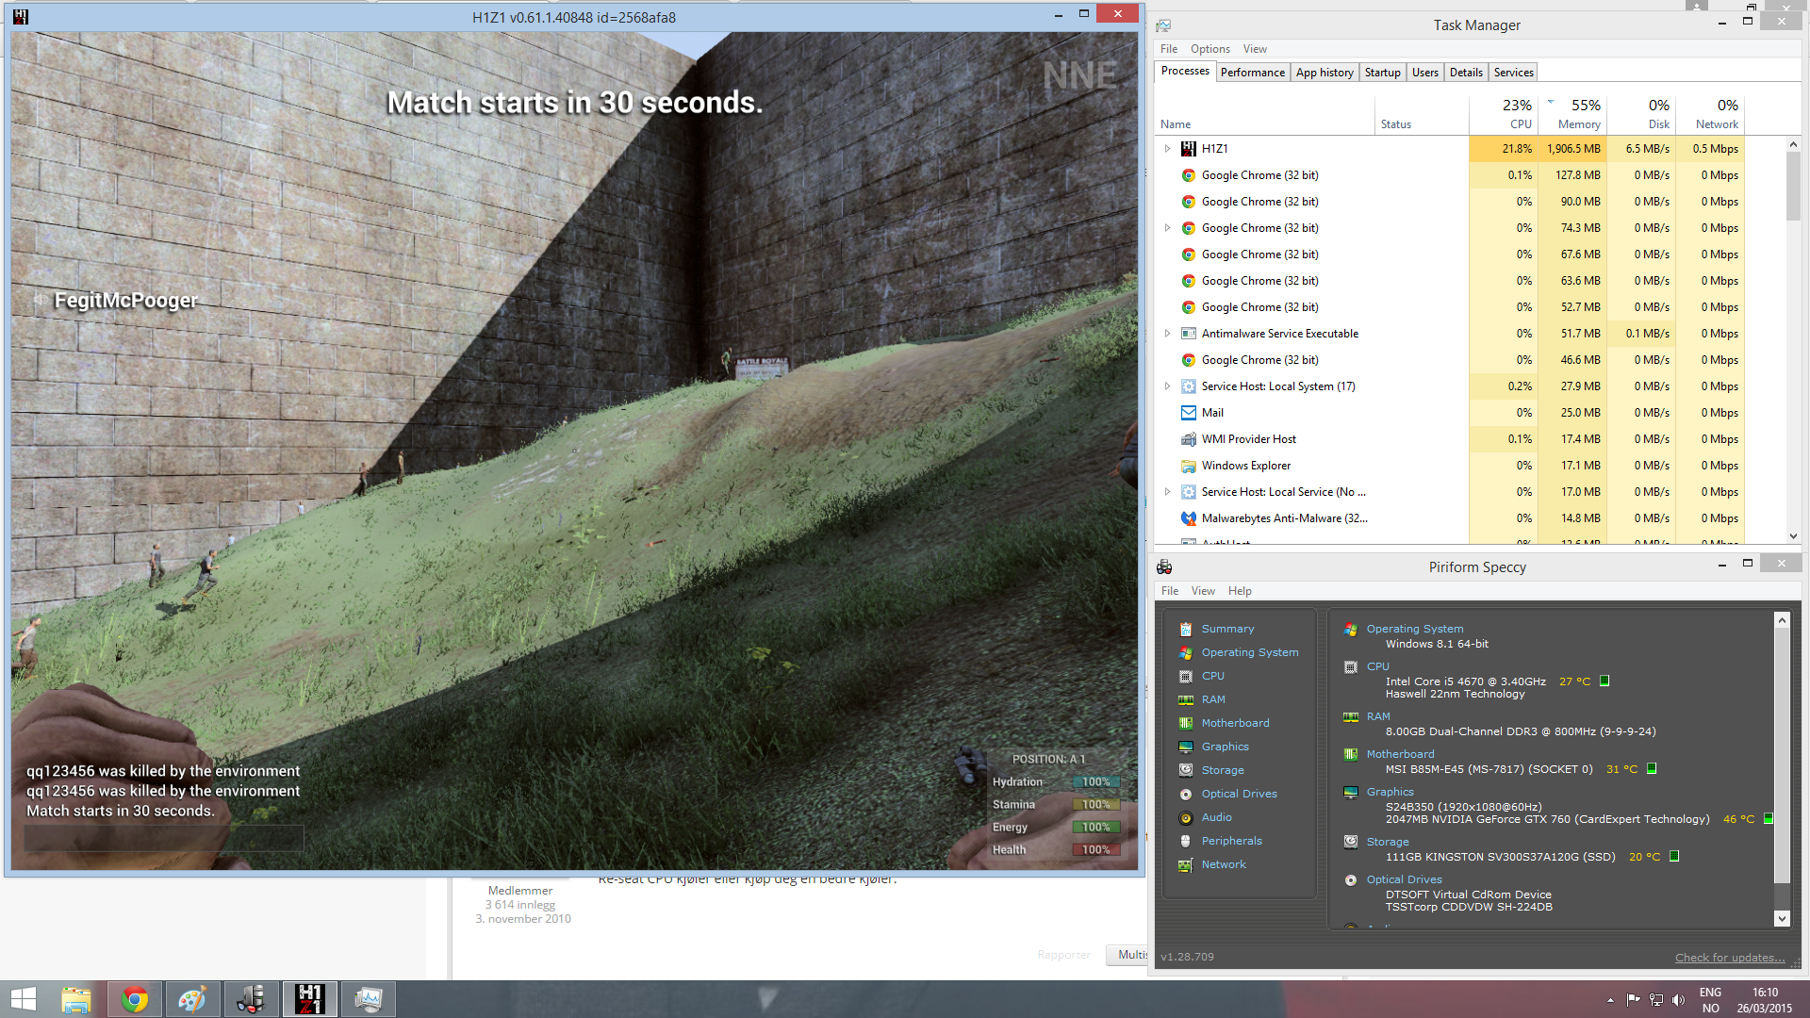
Task: Click the H1Z1 memory value 1,906.5 MB
Action: [1572, 149]
